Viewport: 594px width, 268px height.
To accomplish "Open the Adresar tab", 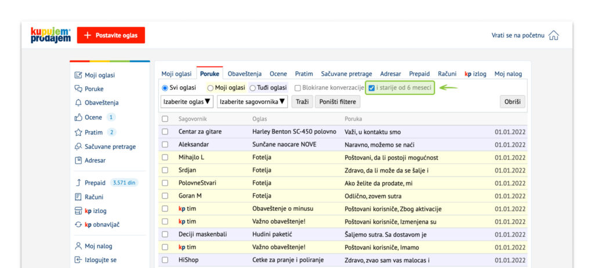I will point(390,74).
